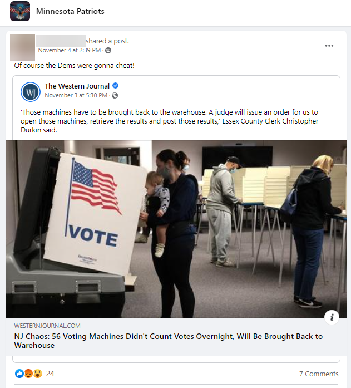Open the NJ Chaos article headline
Image resolution: width=351 pixels, height=388 pixels.
[x=169, y=341]
